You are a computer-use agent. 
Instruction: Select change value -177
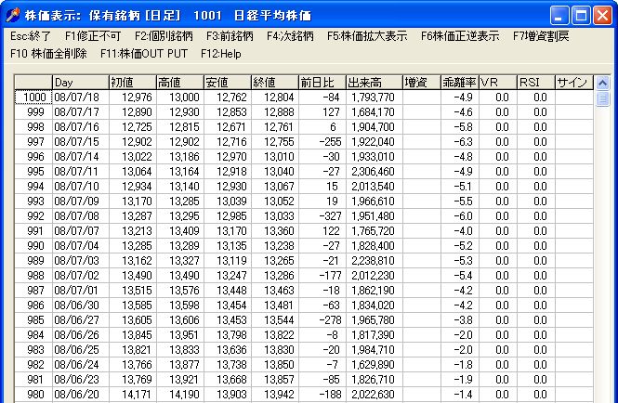point(322,276)
